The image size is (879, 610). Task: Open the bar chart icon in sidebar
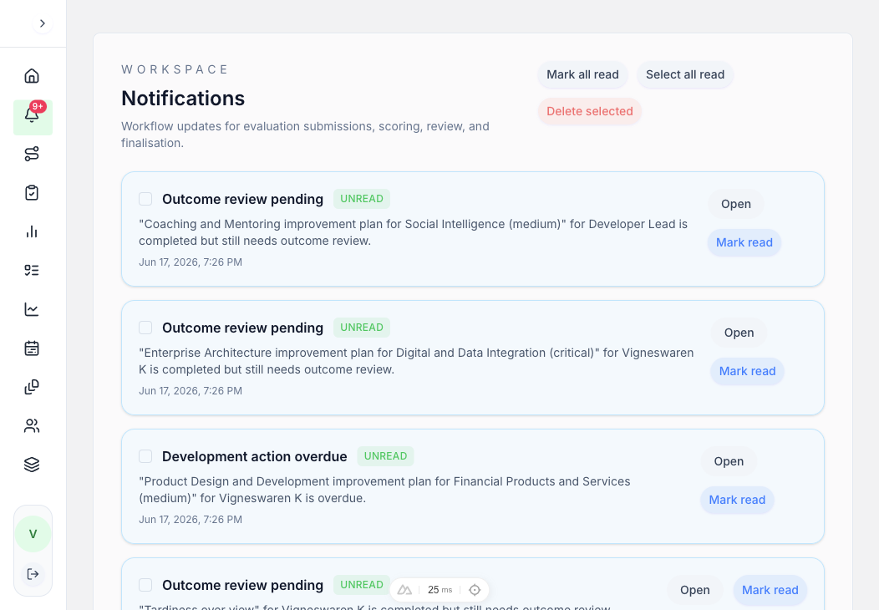(32, 231)
